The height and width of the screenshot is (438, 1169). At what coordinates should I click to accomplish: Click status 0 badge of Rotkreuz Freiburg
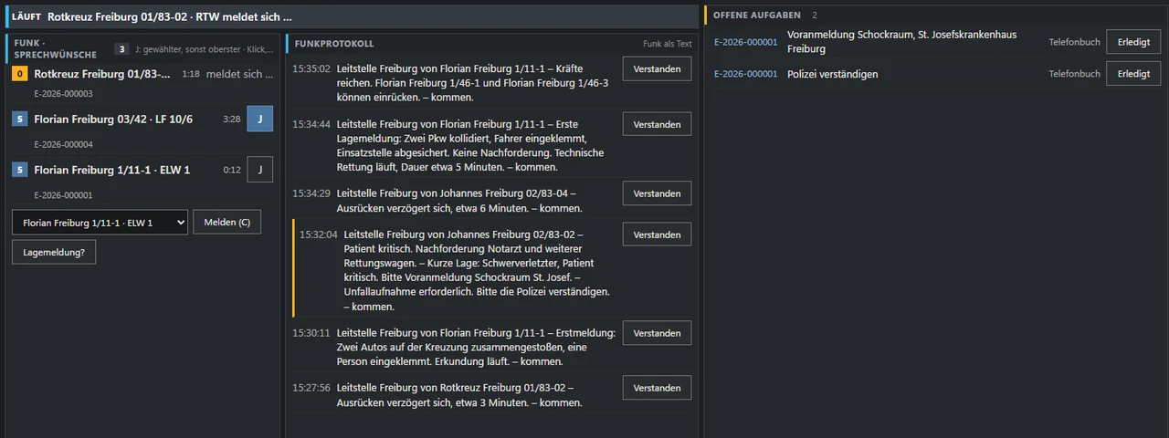coord(19,74)
